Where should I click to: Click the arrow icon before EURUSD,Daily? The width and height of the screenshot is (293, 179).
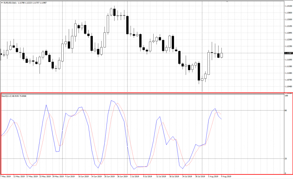[x=2, y=3]
